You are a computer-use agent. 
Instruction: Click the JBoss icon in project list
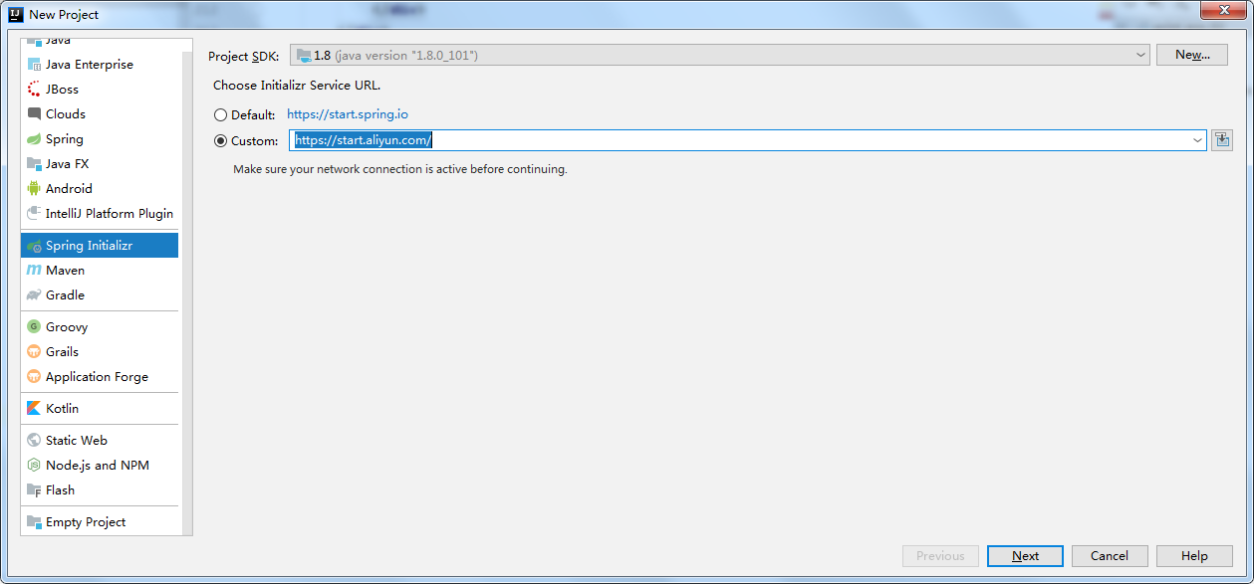tap(35, 90)
